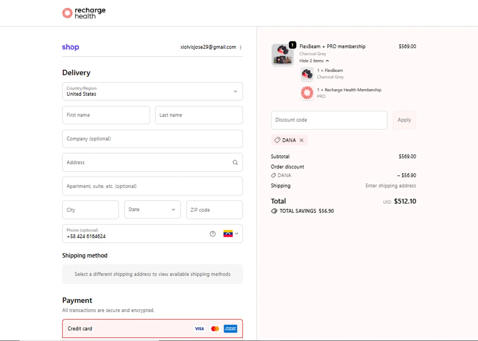This screenshot has width=478, height=341.
Task: Open the Venezuela flag country code selector
Action: 231,234
